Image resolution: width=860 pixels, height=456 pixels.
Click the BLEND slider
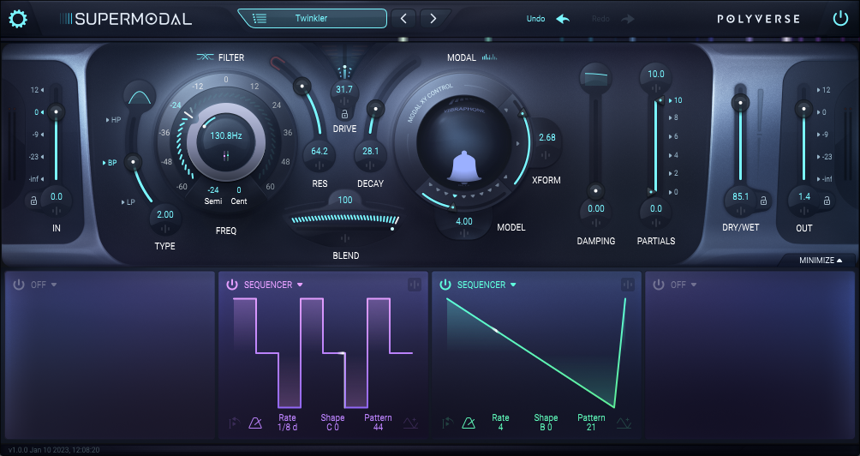344,220
